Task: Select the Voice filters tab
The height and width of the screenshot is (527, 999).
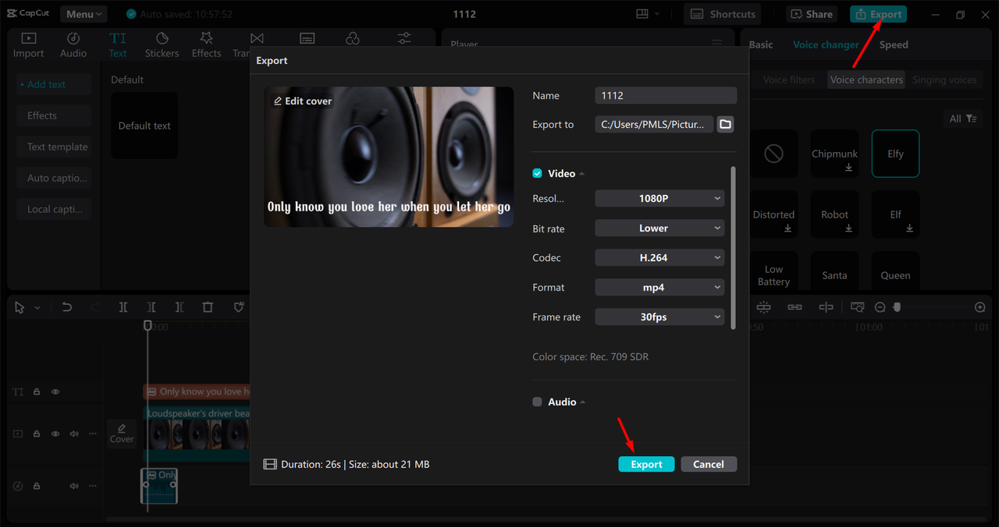Action: click(x=788, y=80)
